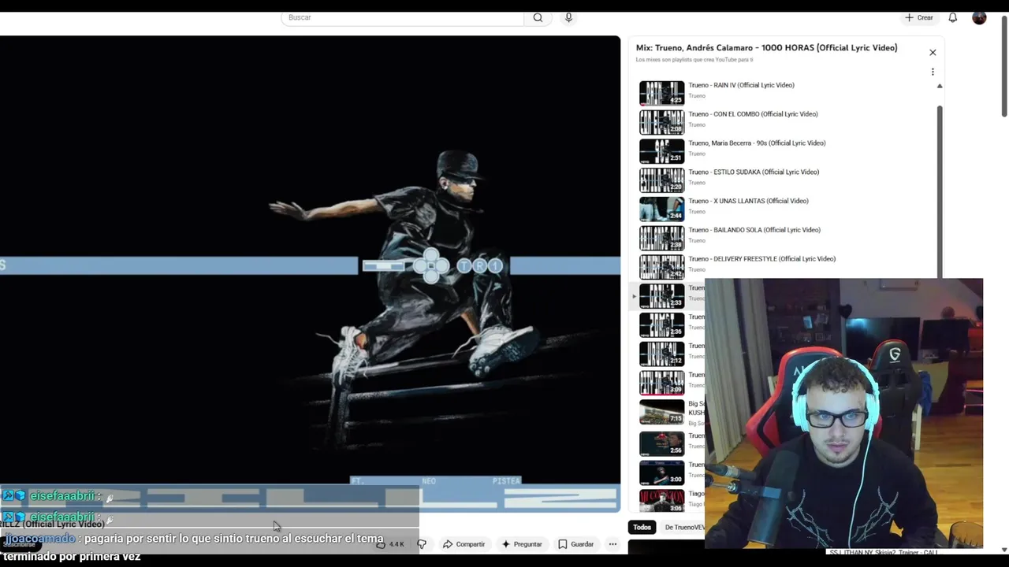Screen dimensions: 1009x567
Task: Click 'Trueno - CON EL COMBO' title text
Action: [753, 114]
